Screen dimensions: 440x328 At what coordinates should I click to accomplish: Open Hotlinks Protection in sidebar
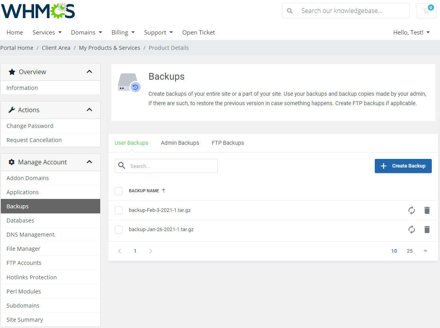coord(51,277)
